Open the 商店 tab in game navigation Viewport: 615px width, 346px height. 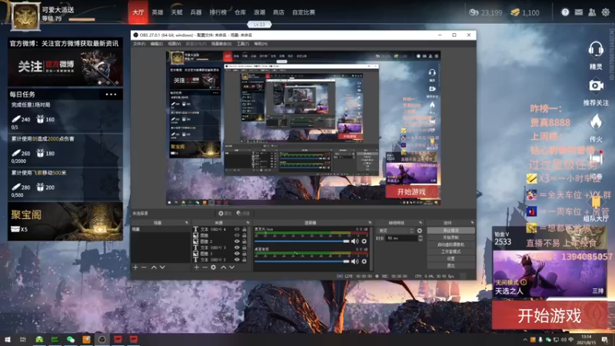coord(278,12)
